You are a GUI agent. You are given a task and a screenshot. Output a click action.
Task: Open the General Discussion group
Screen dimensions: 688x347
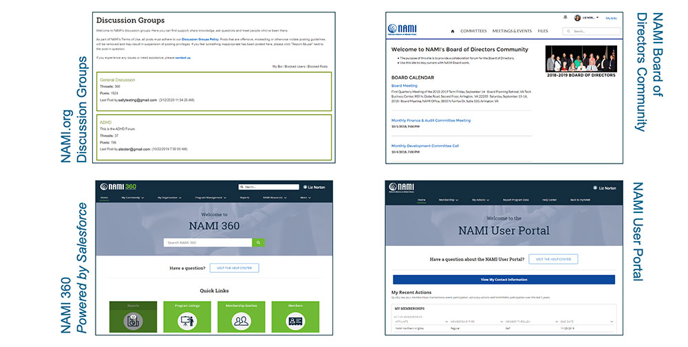click(x=118, y=80)
